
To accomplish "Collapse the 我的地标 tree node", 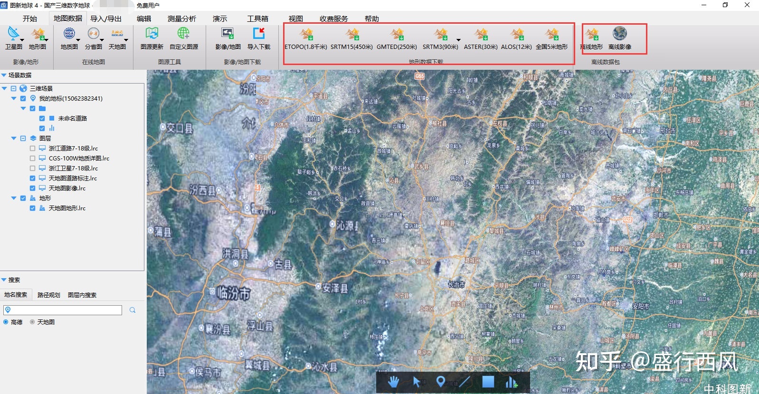I will coord(14,98).
